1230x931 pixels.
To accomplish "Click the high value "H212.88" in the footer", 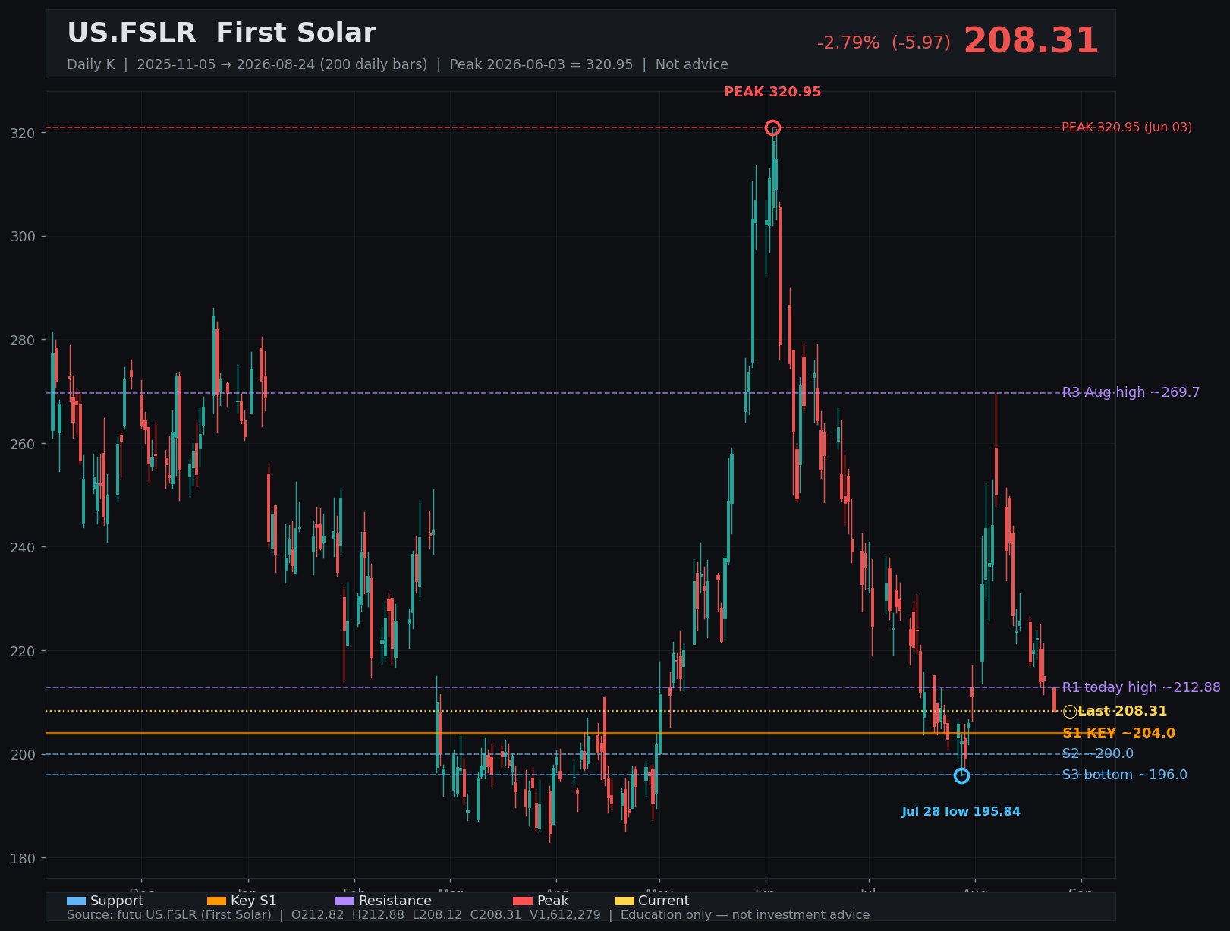I will (379, 915).
